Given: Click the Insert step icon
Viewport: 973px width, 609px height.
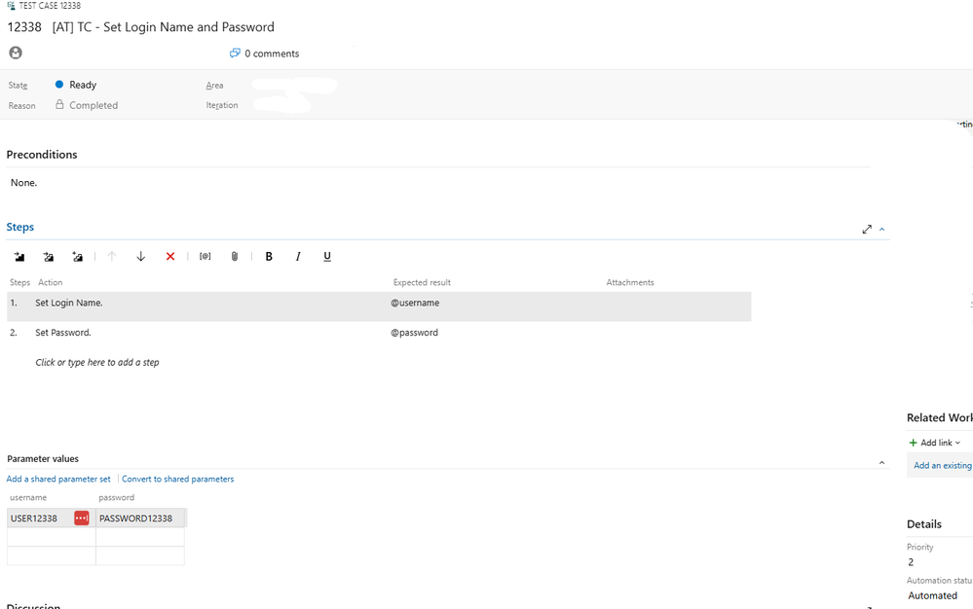Looking at the screenshot, I should [x=19, y=257].
